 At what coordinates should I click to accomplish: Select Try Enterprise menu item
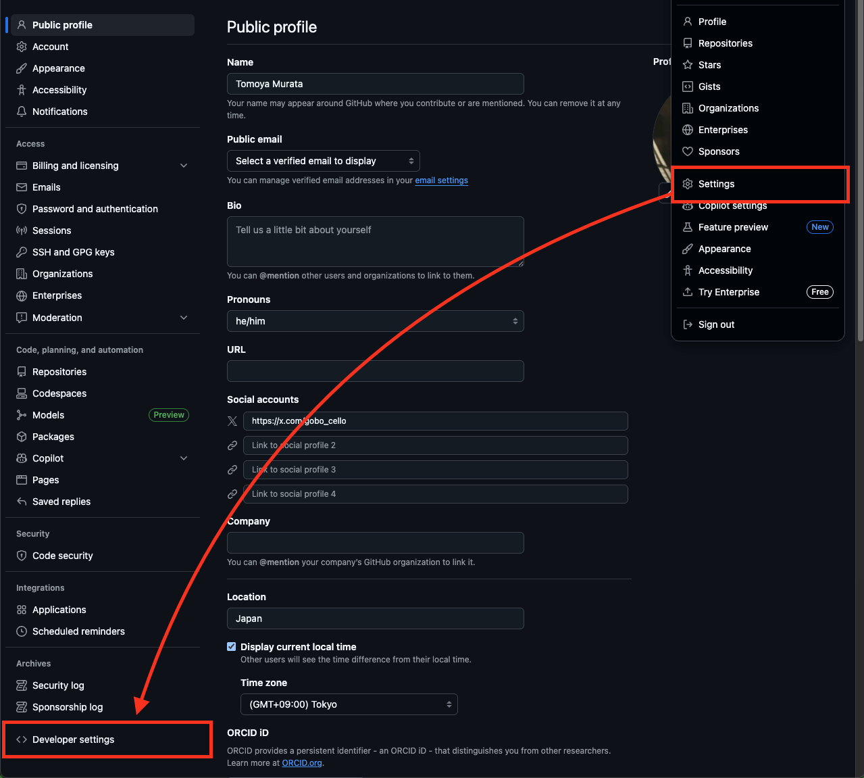[x=758, y=292]
